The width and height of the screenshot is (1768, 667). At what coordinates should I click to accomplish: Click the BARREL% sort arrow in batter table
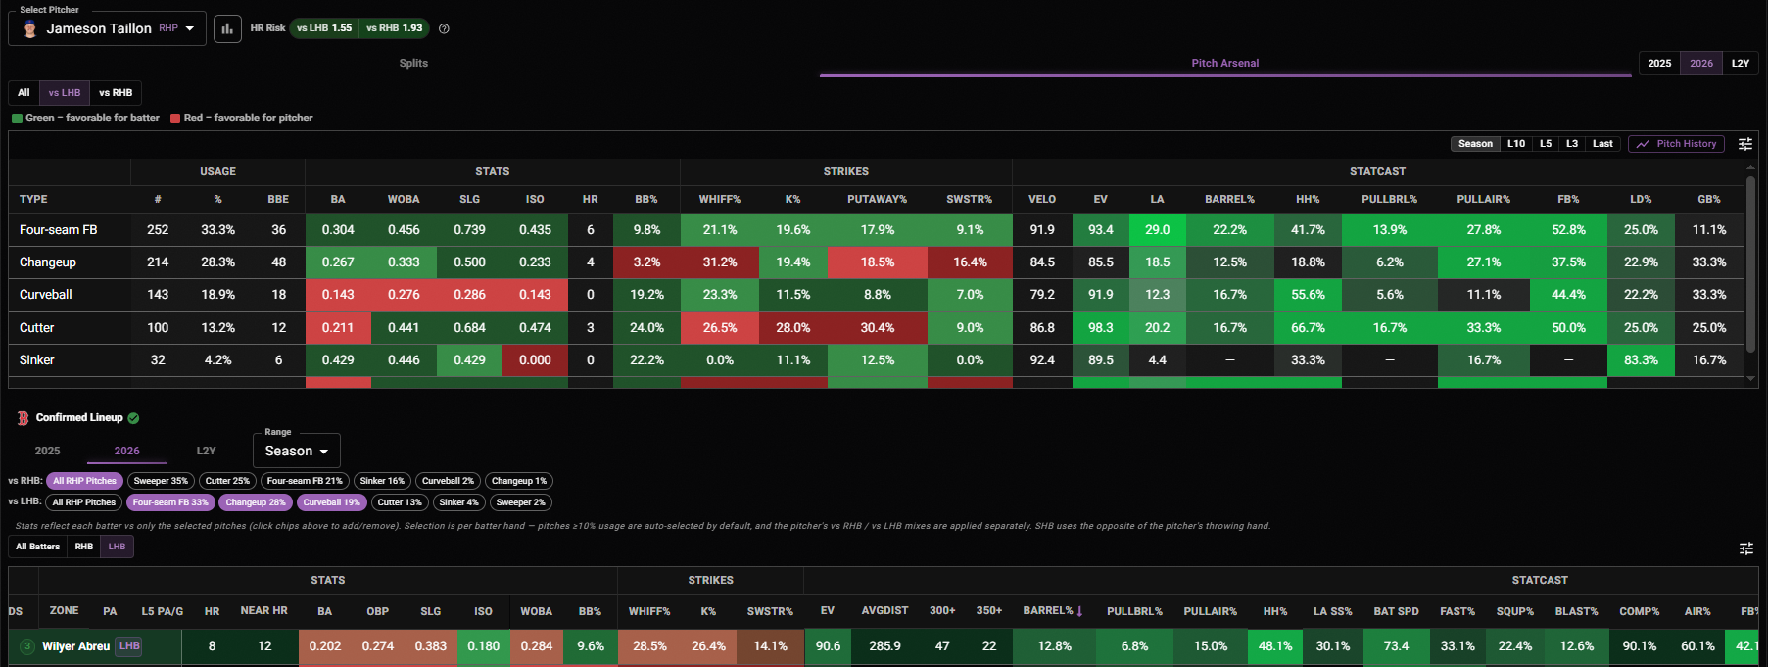coord(1079,611)
